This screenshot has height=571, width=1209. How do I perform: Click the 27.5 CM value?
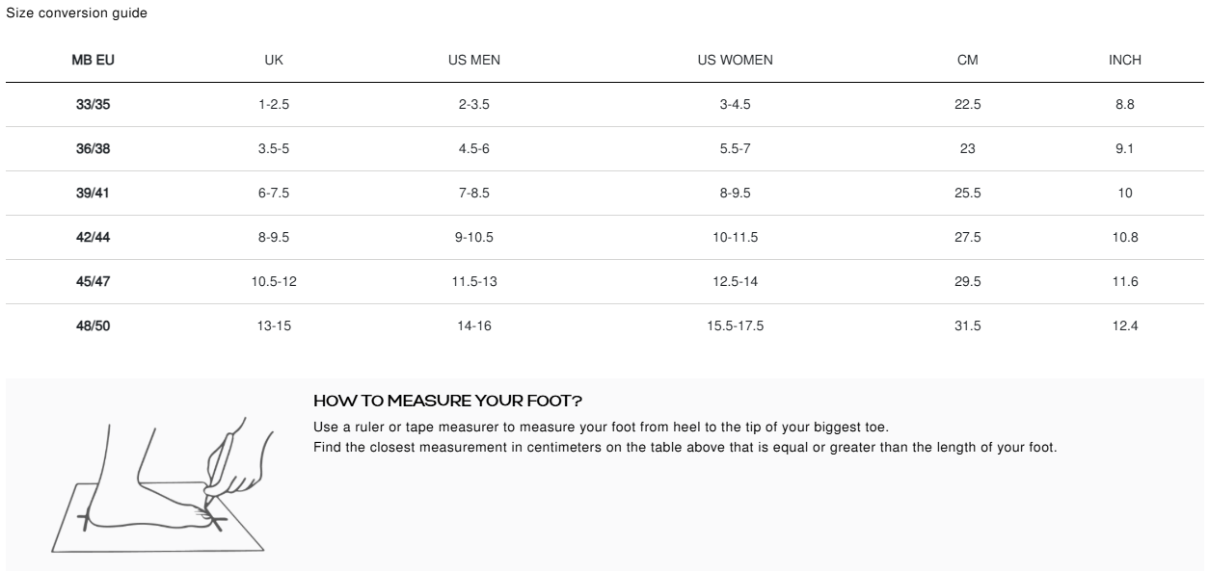point(967,237)
